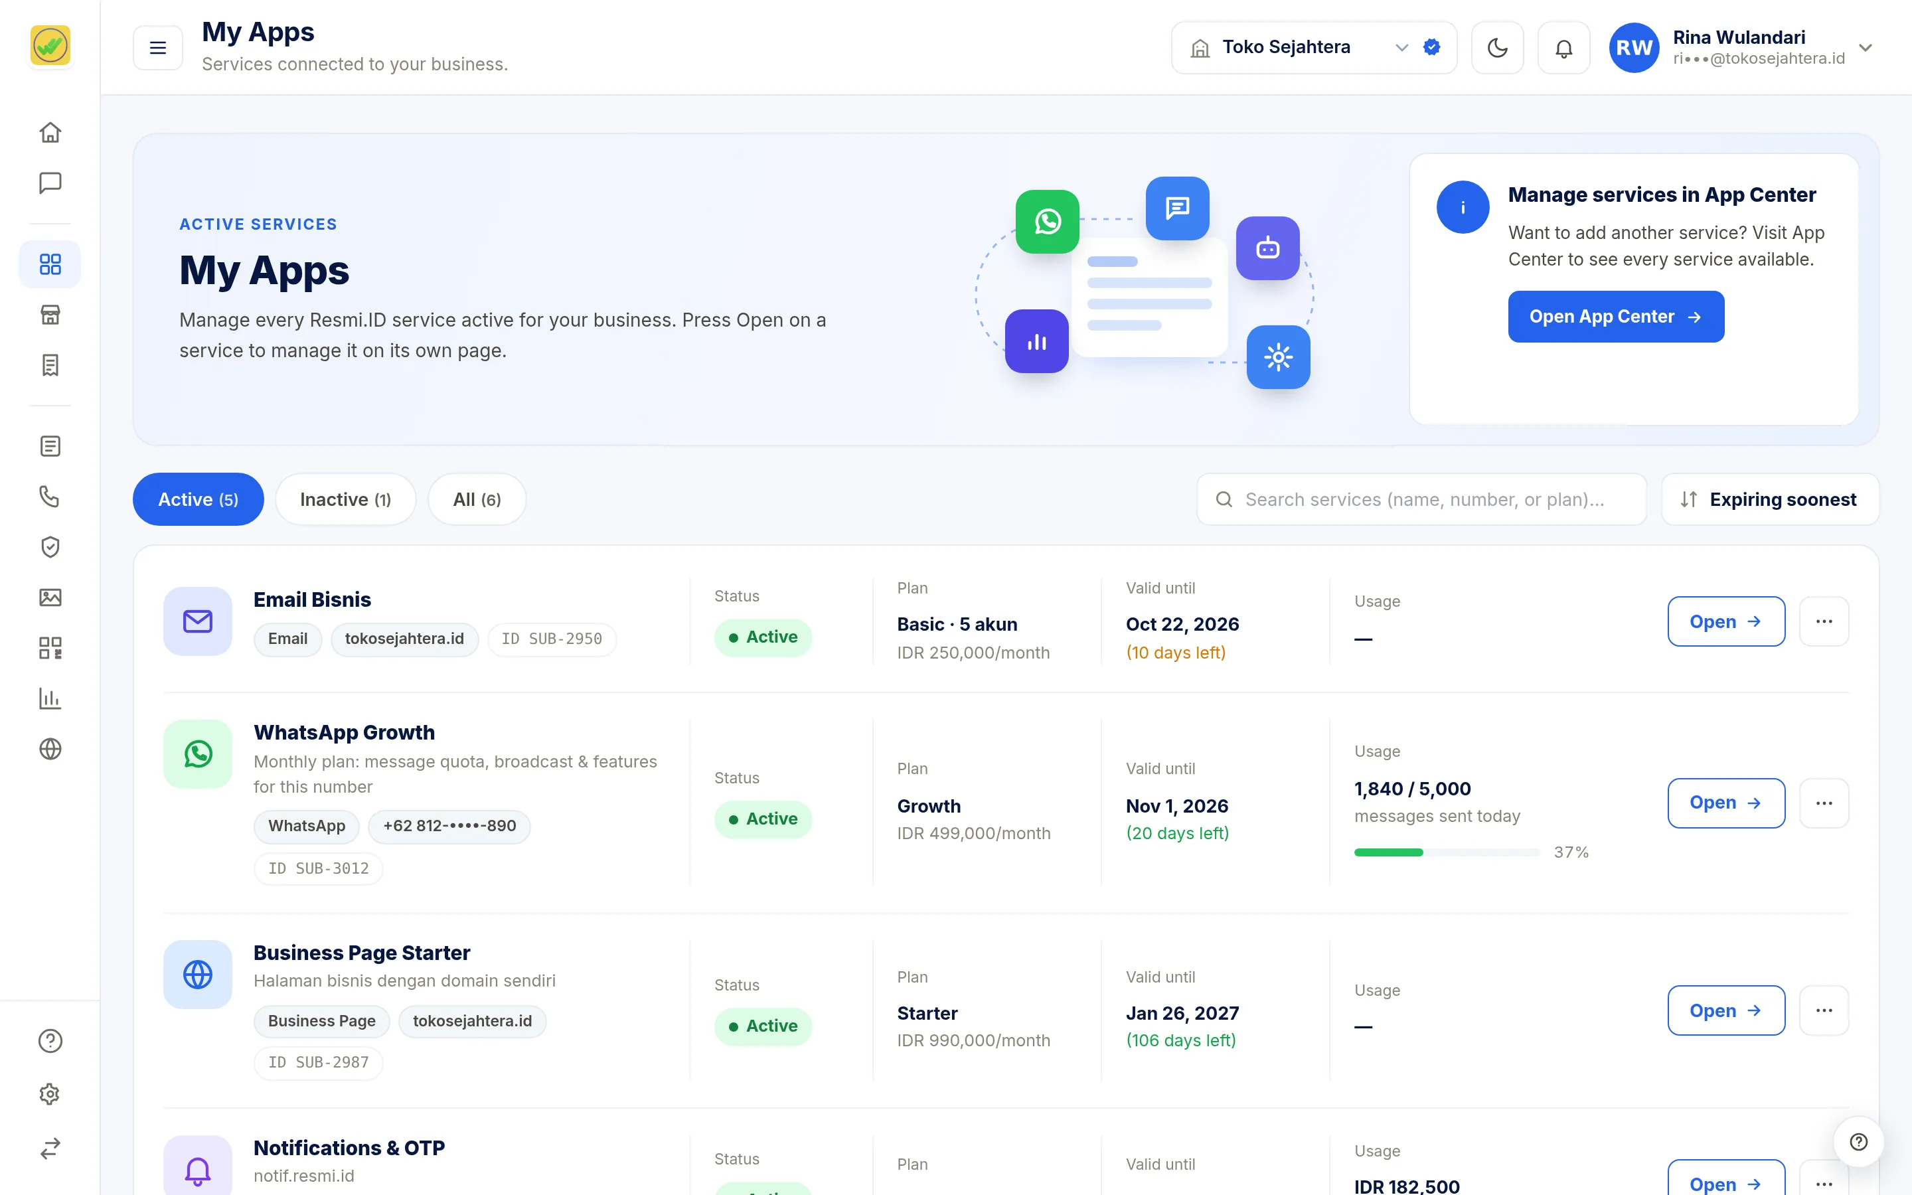
Task: Open more options for WhatsApp Growth
Action: pyautogui.click(x=1824, y=803)
